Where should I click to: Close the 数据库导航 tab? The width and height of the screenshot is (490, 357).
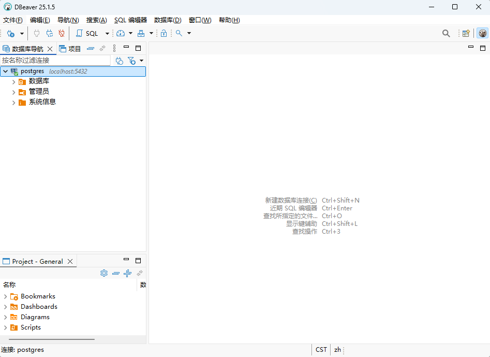tap(50, 49)
